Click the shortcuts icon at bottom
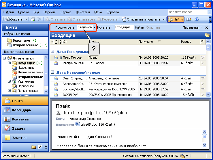 40,147
